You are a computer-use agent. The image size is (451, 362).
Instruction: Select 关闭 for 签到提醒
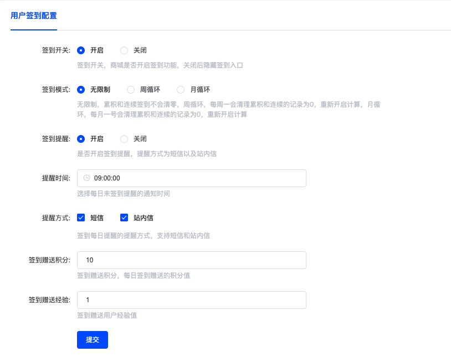point(124,139)
